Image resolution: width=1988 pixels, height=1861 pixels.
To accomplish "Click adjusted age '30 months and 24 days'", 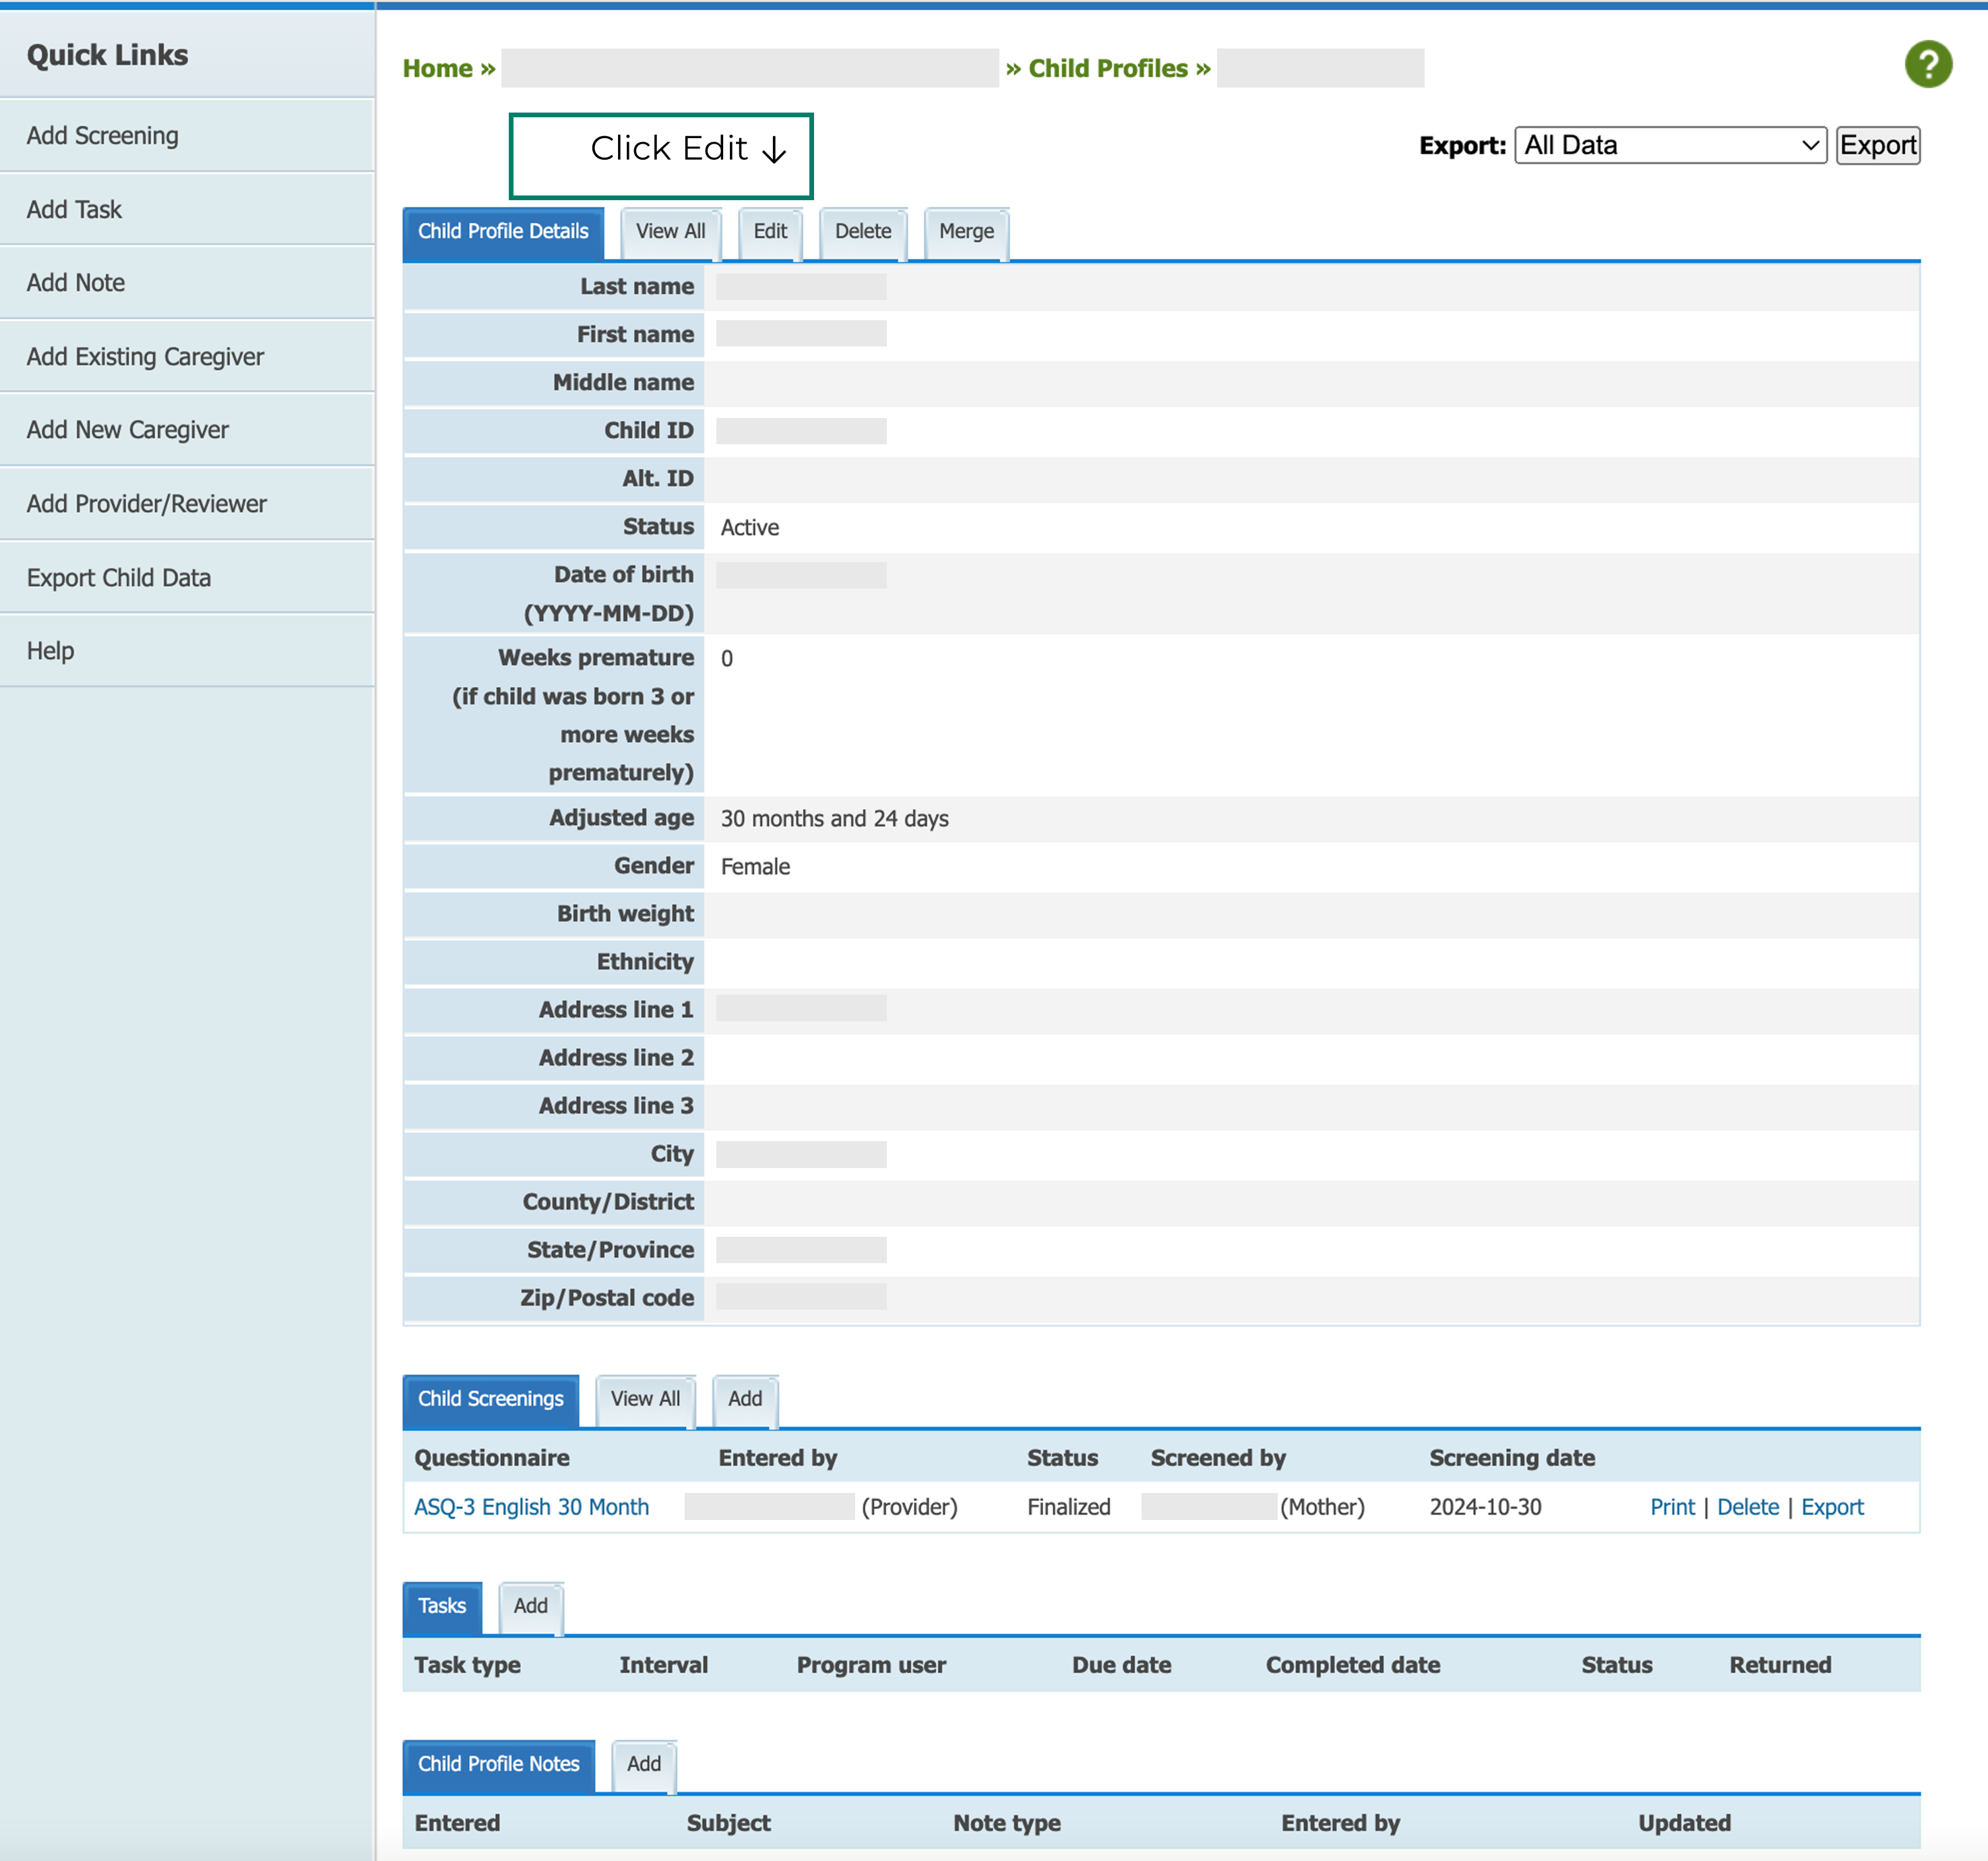I will click(834, 818).
